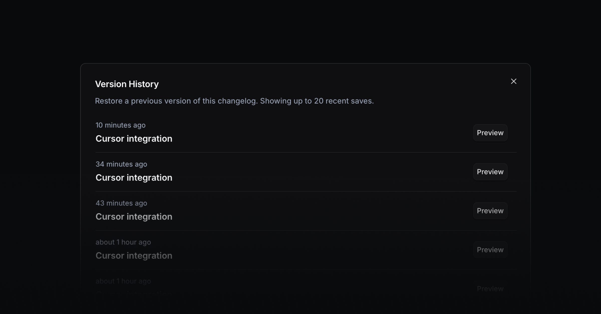601x314 pixels.
Task: Click the "Showing up to 20 recent saves" text
Action: click(x=317, y=101)
